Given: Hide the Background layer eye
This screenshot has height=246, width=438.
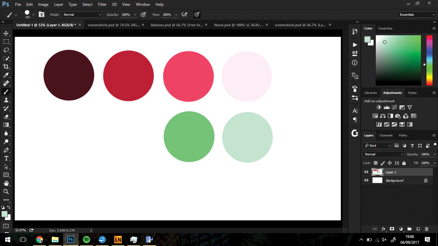Looking at the screenshot, I should click(x=366, y=180).
